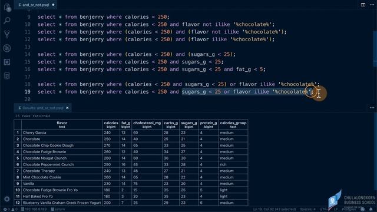The image size is (377, 212).
Task: Open errors and warnings count in the status bar
Action: pyautogui.click(x=10, y=210)
